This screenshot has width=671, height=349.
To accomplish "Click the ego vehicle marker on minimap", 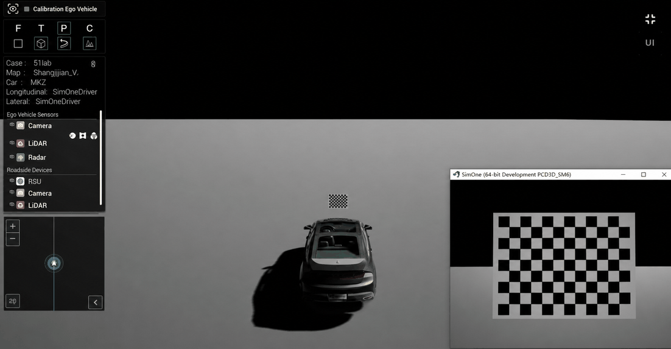I will click(x=54, y=263).
